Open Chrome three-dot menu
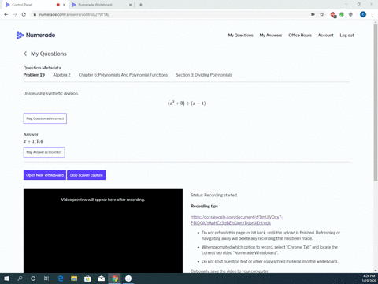378x284 pixels. tap(372, 14)
